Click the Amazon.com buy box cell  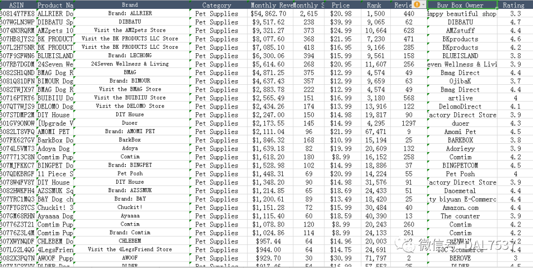coord(462,207)
